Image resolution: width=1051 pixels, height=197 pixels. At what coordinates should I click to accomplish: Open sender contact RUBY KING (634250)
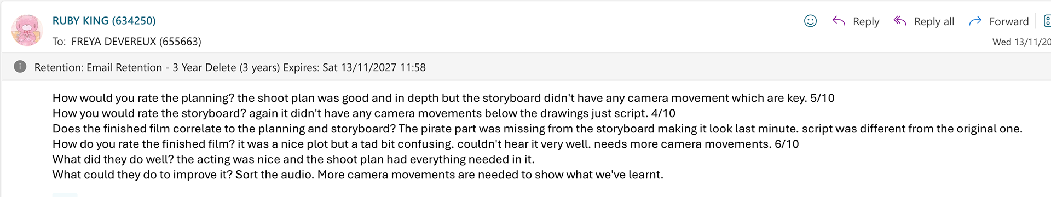coord(104,21)
